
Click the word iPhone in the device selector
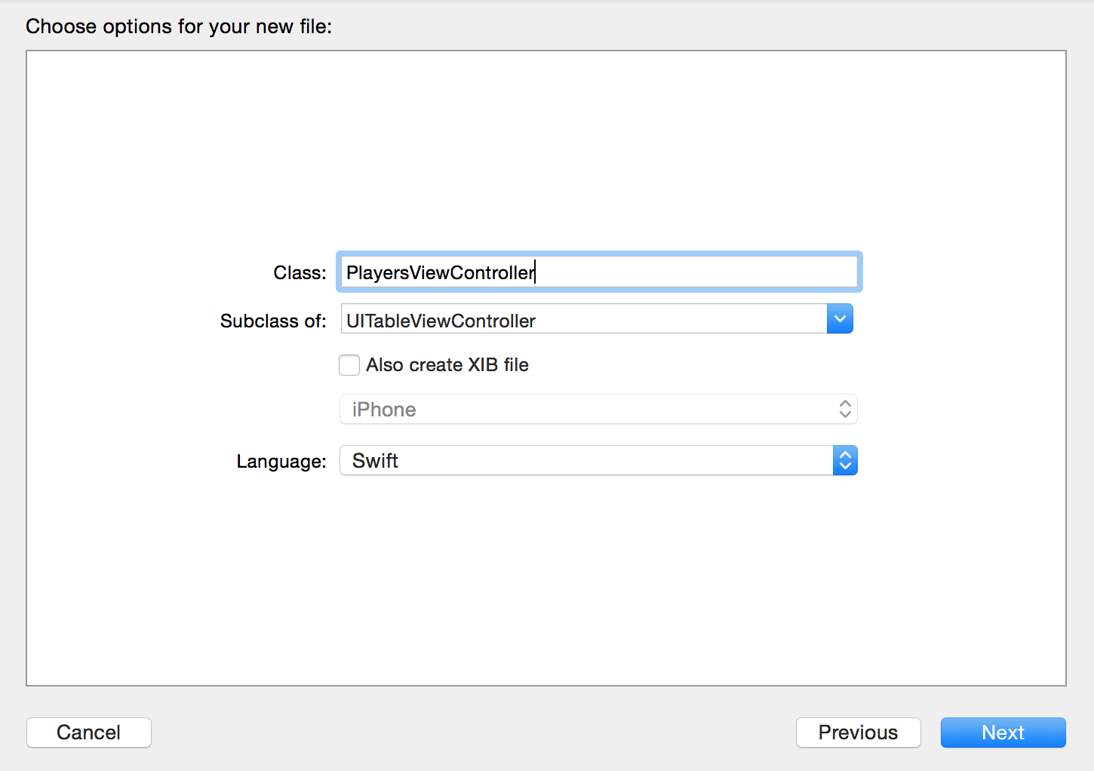pos(384,410)
